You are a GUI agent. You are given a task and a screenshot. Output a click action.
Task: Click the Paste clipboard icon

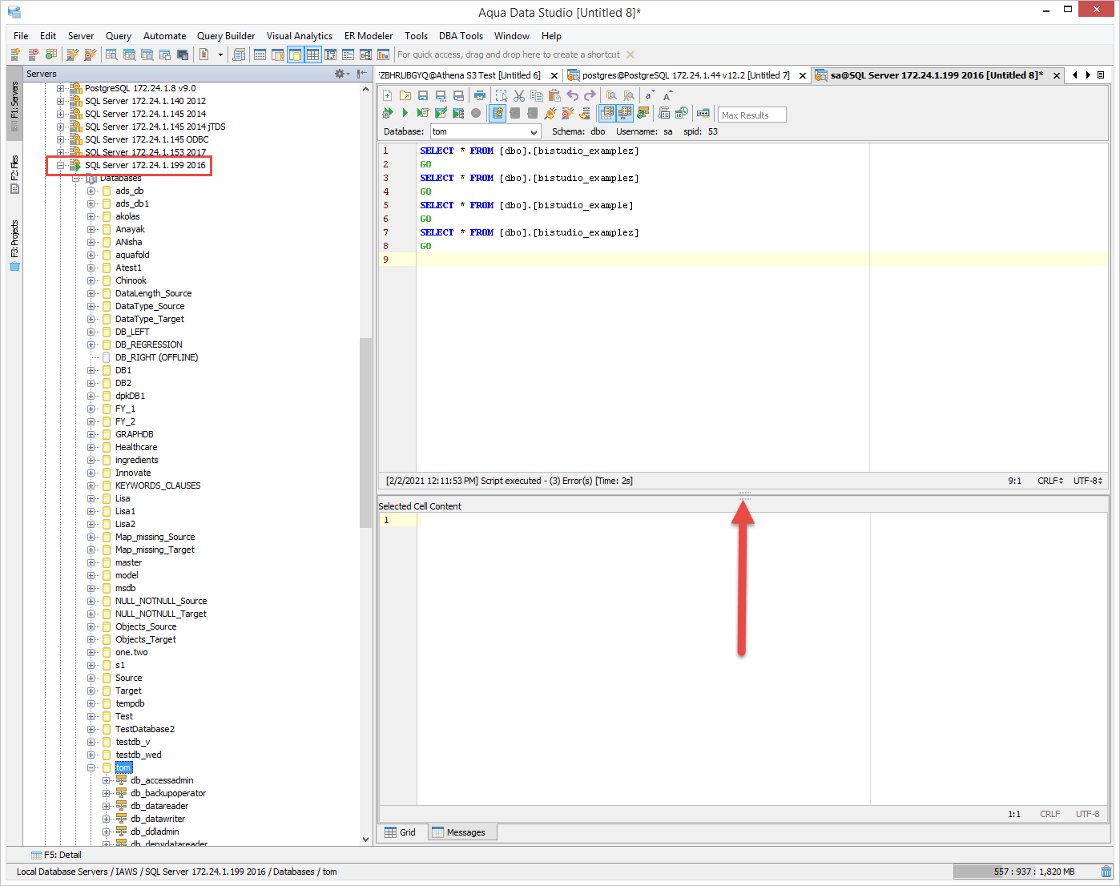(x=554, y=95)
